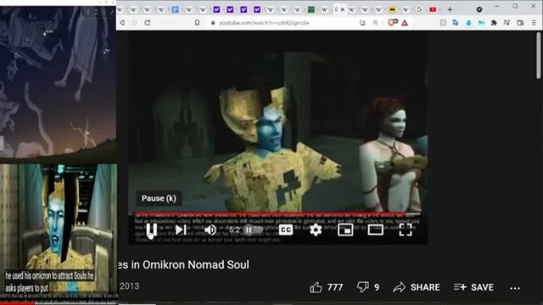Toggle the autoplay switch in the player

(253, 230)
